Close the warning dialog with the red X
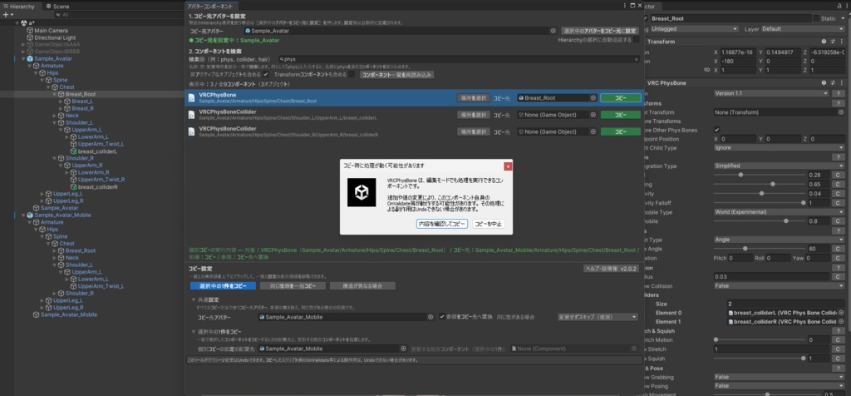 pos(508,166)
